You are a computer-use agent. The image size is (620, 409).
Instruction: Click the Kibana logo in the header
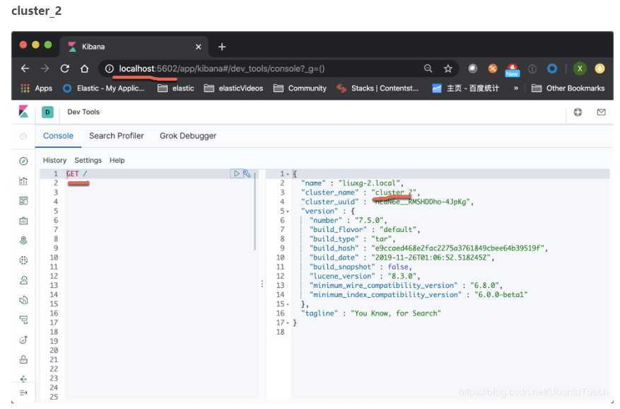[x=23, y=112]
